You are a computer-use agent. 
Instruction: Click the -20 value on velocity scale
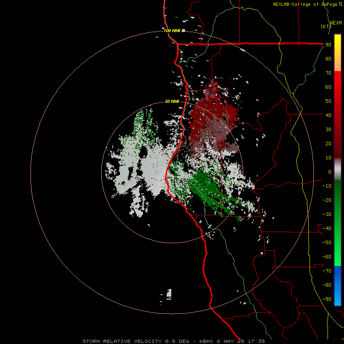click(x=327, y=200)
